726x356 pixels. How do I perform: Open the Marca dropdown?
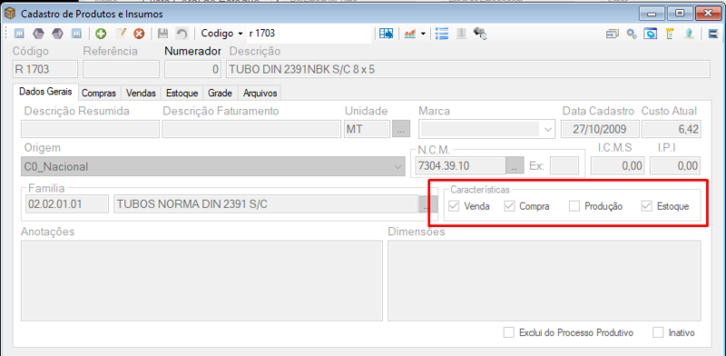(548, 129)
